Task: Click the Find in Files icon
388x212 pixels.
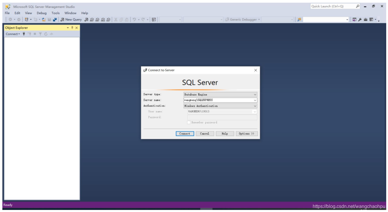Action: coord(299,19)
